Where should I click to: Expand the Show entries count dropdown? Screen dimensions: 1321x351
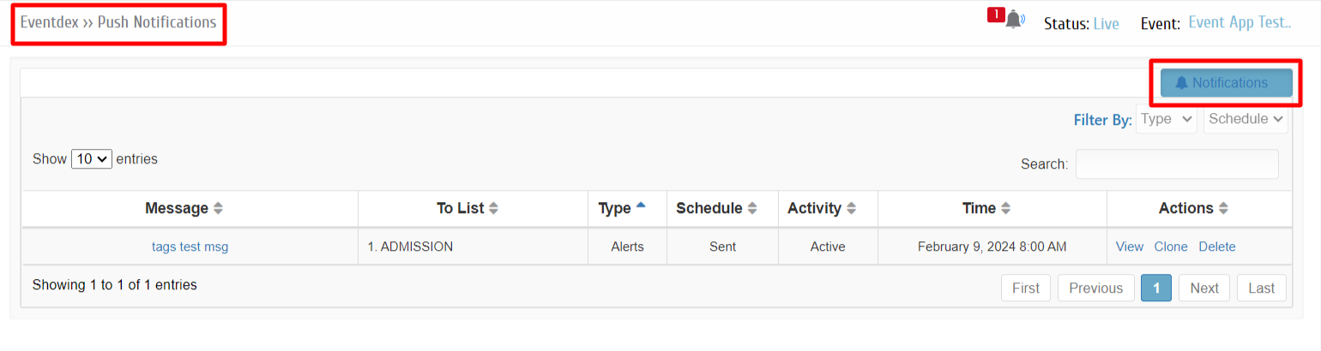coord(92,159)
